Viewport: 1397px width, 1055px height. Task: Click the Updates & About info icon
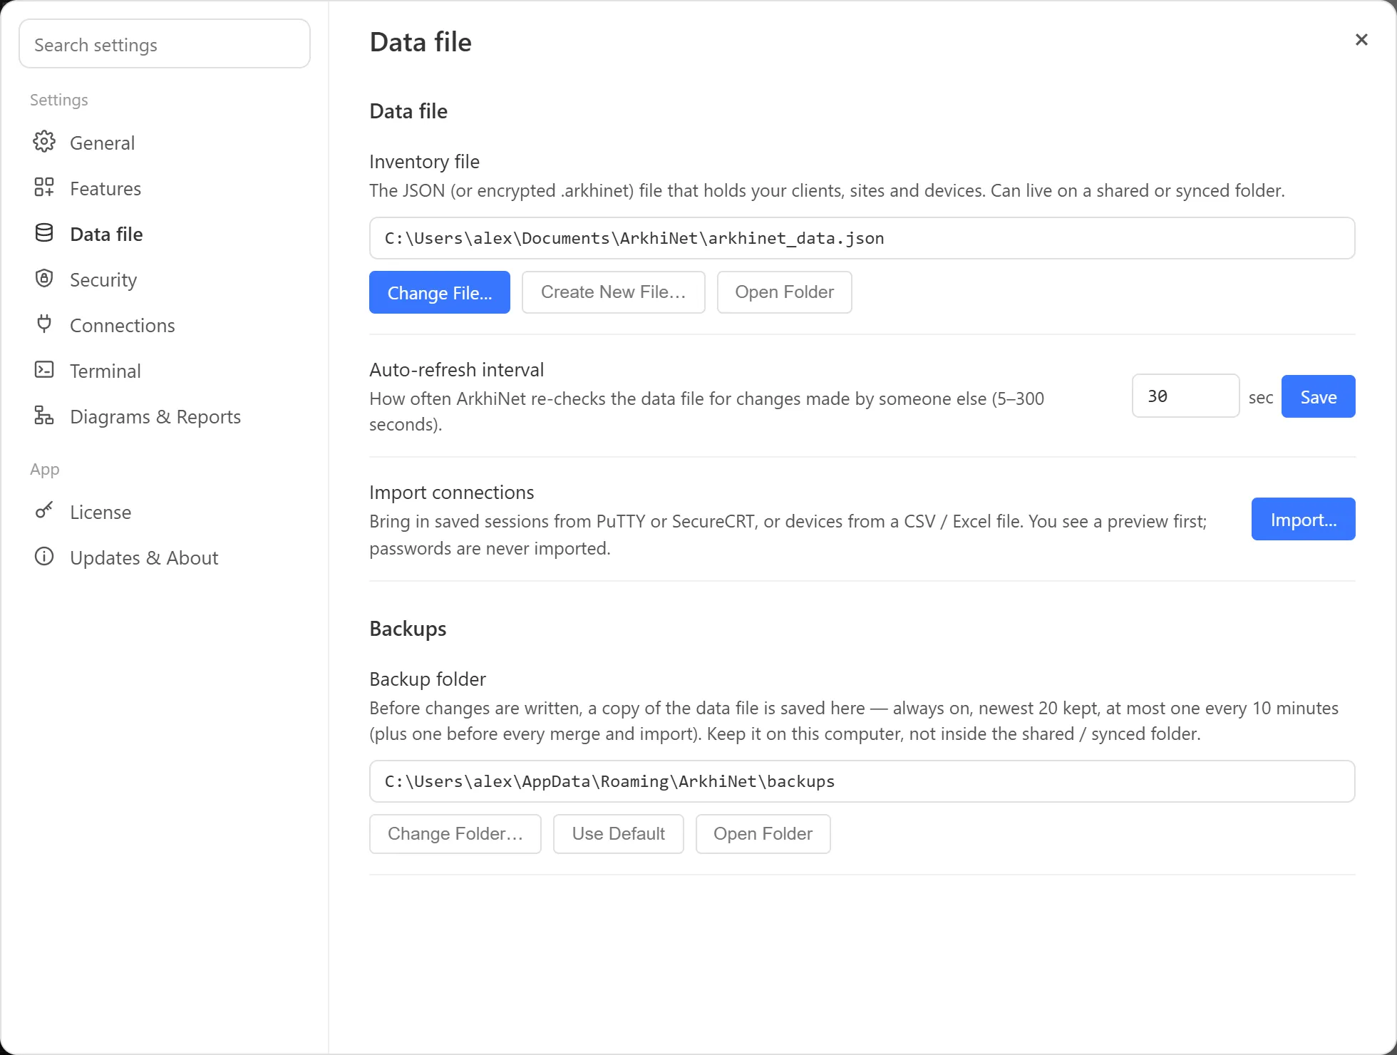pyautogui.click(x=44, y=557)
